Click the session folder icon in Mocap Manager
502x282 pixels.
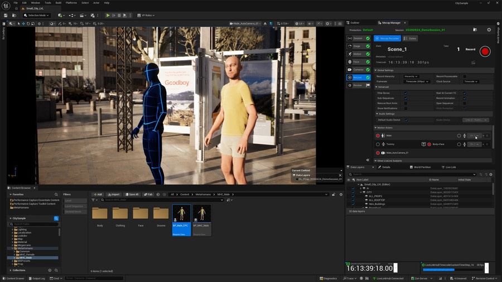[475, 30]
